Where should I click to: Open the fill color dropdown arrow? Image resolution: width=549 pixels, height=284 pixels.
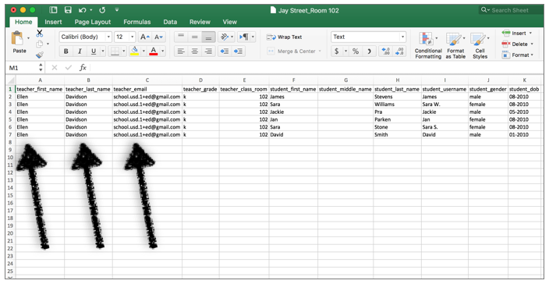[x=143, y=51]
